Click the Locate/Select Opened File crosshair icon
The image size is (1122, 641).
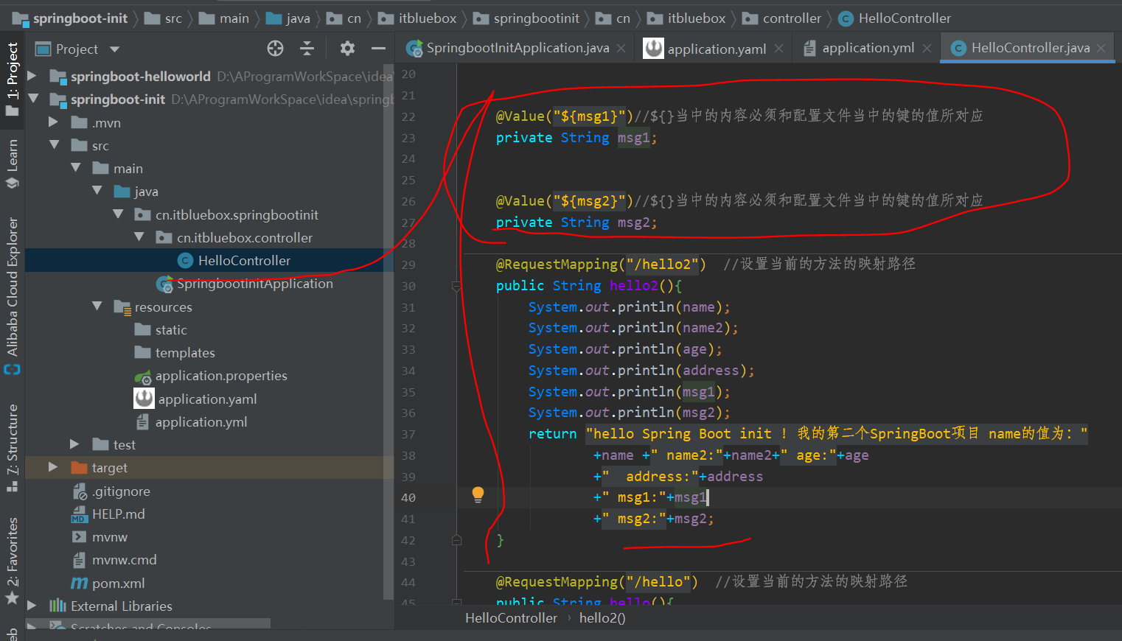(275, 49)
